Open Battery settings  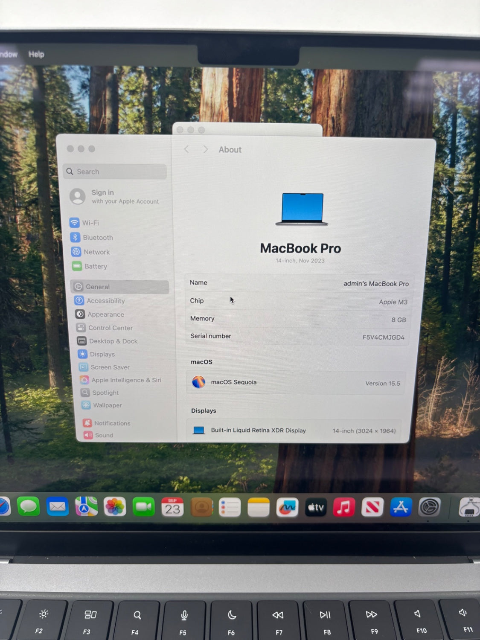(x=95, y=266)
